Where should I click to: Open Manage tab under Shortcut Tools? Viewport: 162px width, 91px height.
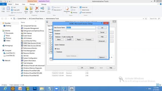point(32,4)
